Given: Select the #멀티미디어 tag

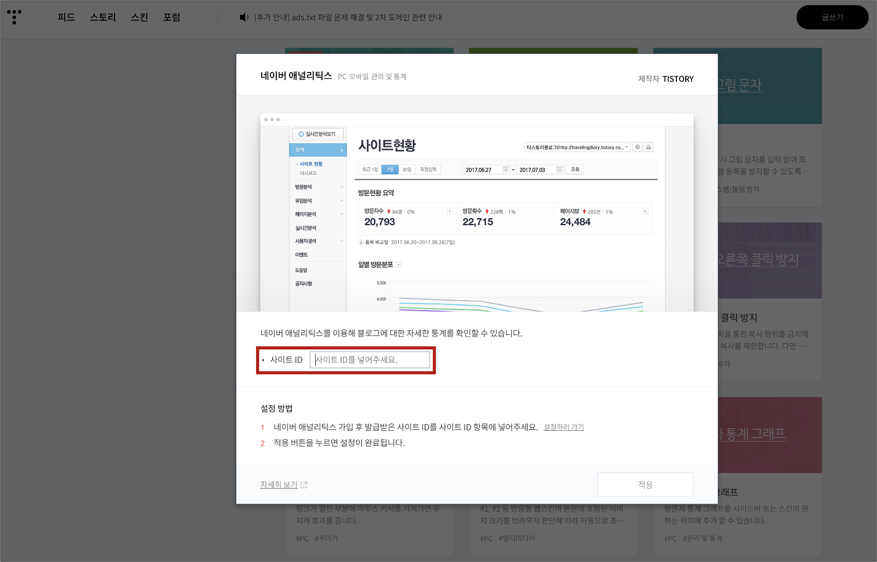Looking at the screenshot, I should click(x=517, y=539).
